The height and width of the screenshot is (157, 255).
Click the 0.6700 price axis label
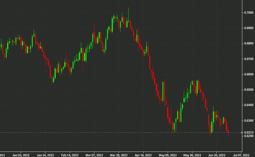(249, 59)
